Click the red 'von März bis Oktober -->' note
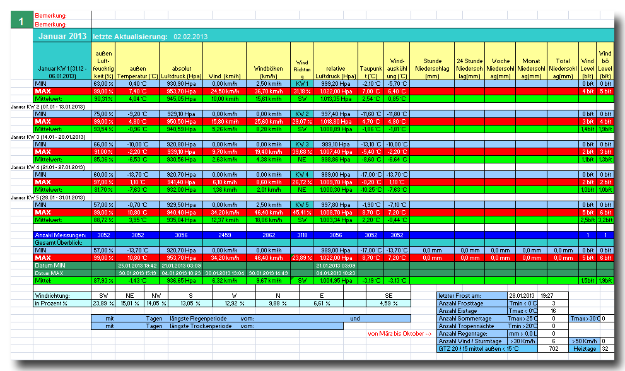This screenshot has height=371, width=625. pos(399,334)
